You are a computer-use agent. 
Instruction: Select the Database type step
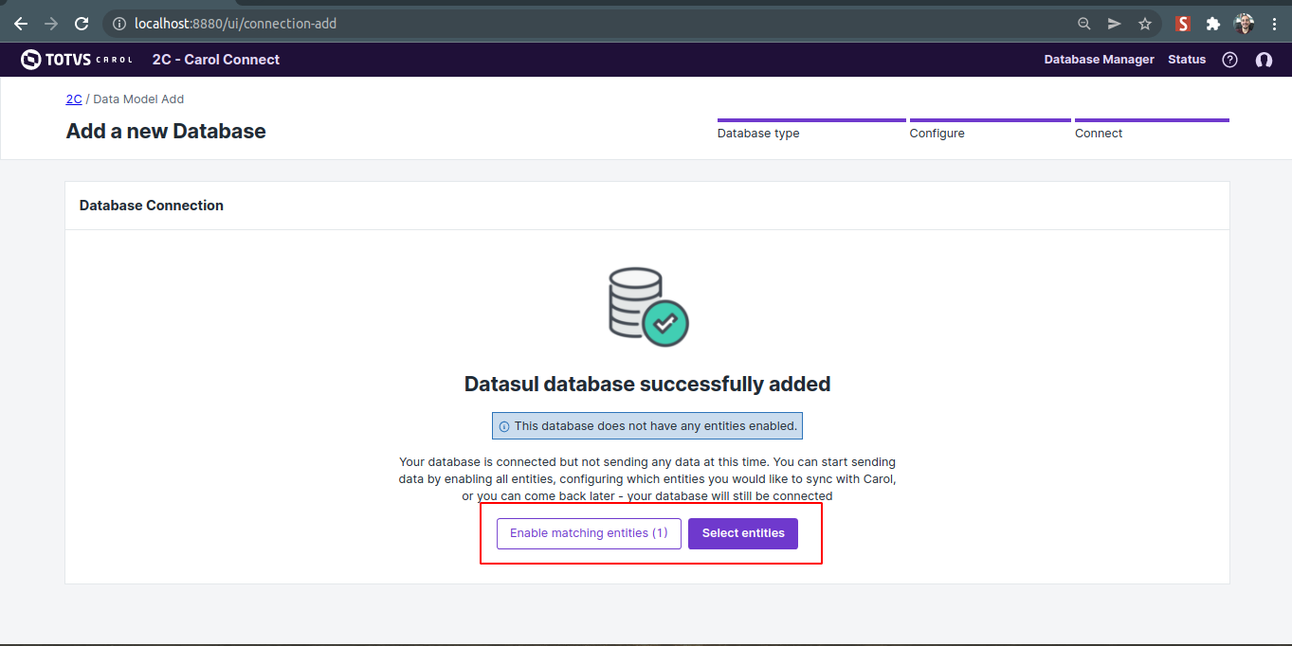coord(811,130)
